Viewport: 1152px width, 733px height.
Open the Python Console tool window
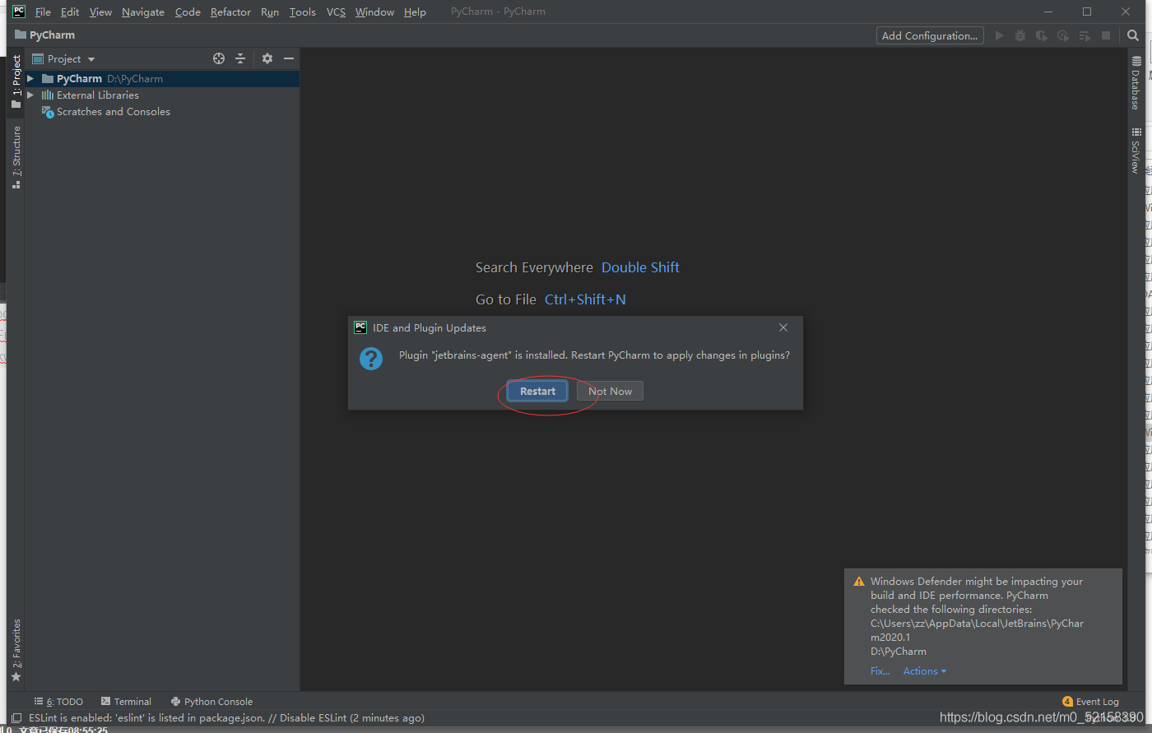211,702
